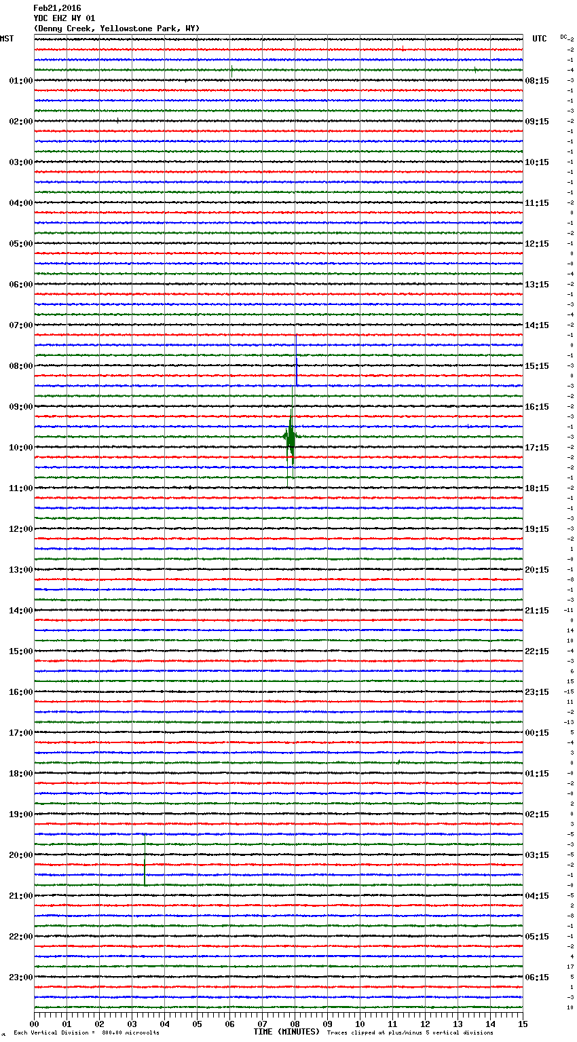Click the large green seismic event burst
577x1042 pixels.
click(x=291, y=437)
